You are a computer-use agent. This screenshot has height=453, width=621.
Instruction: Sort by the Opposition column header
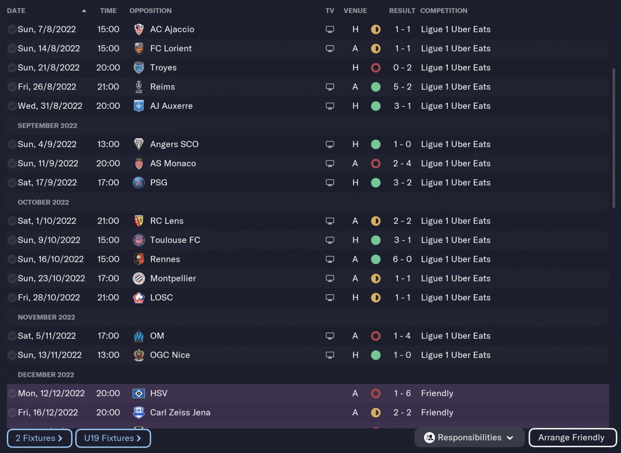[x=150, y=11]
